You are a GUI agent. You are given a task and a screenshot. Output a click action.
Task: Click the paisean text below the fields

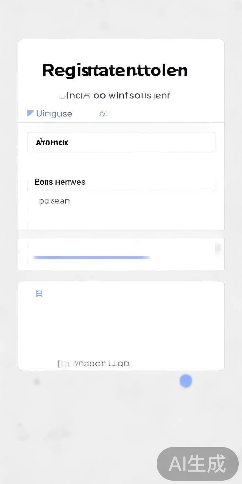click(54, 201)
